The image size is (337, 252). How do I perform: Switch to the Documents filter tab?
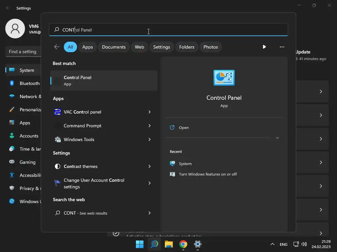click(x=114, y=47)
